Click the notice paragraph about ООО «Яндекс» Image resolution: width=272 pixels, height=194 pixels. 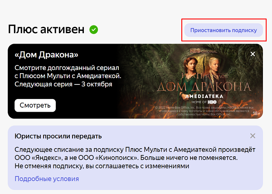point(135,158)
